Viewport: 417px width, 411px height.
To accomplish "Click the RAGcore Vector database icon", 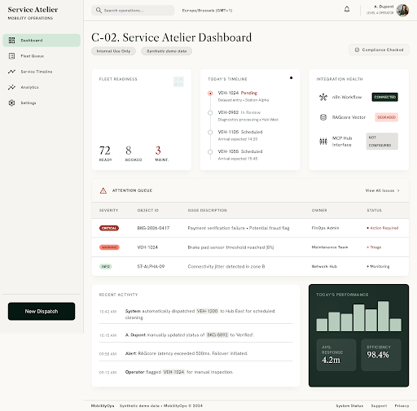I will click(x=323, y=117).
